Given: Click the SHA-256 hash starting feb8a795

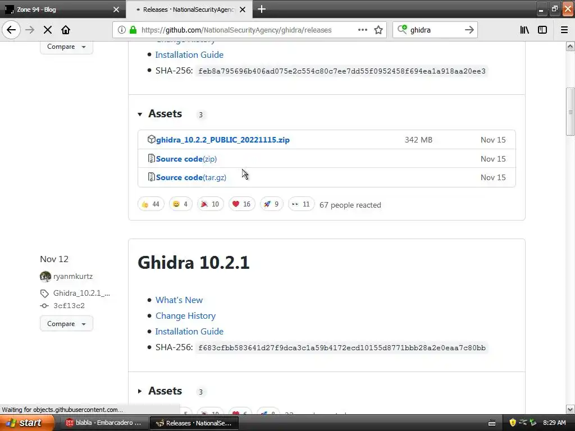Looking at the screenshot, I should pyautogui.click(x=342, y=71).
